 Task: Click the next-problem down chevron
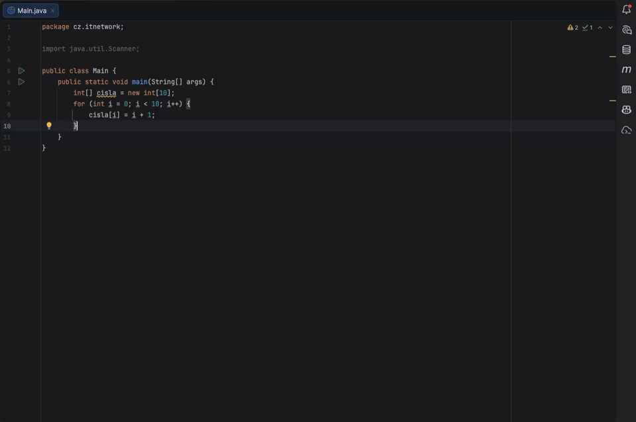pos(610,27)
